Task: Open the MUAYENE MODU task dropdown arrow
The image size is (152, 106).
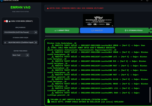Action: pyautogui.click(x=36, y=43)
